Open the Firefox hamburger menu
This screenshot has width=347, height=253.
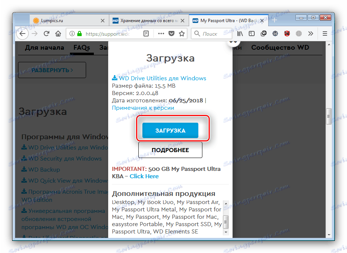point(325,34)
